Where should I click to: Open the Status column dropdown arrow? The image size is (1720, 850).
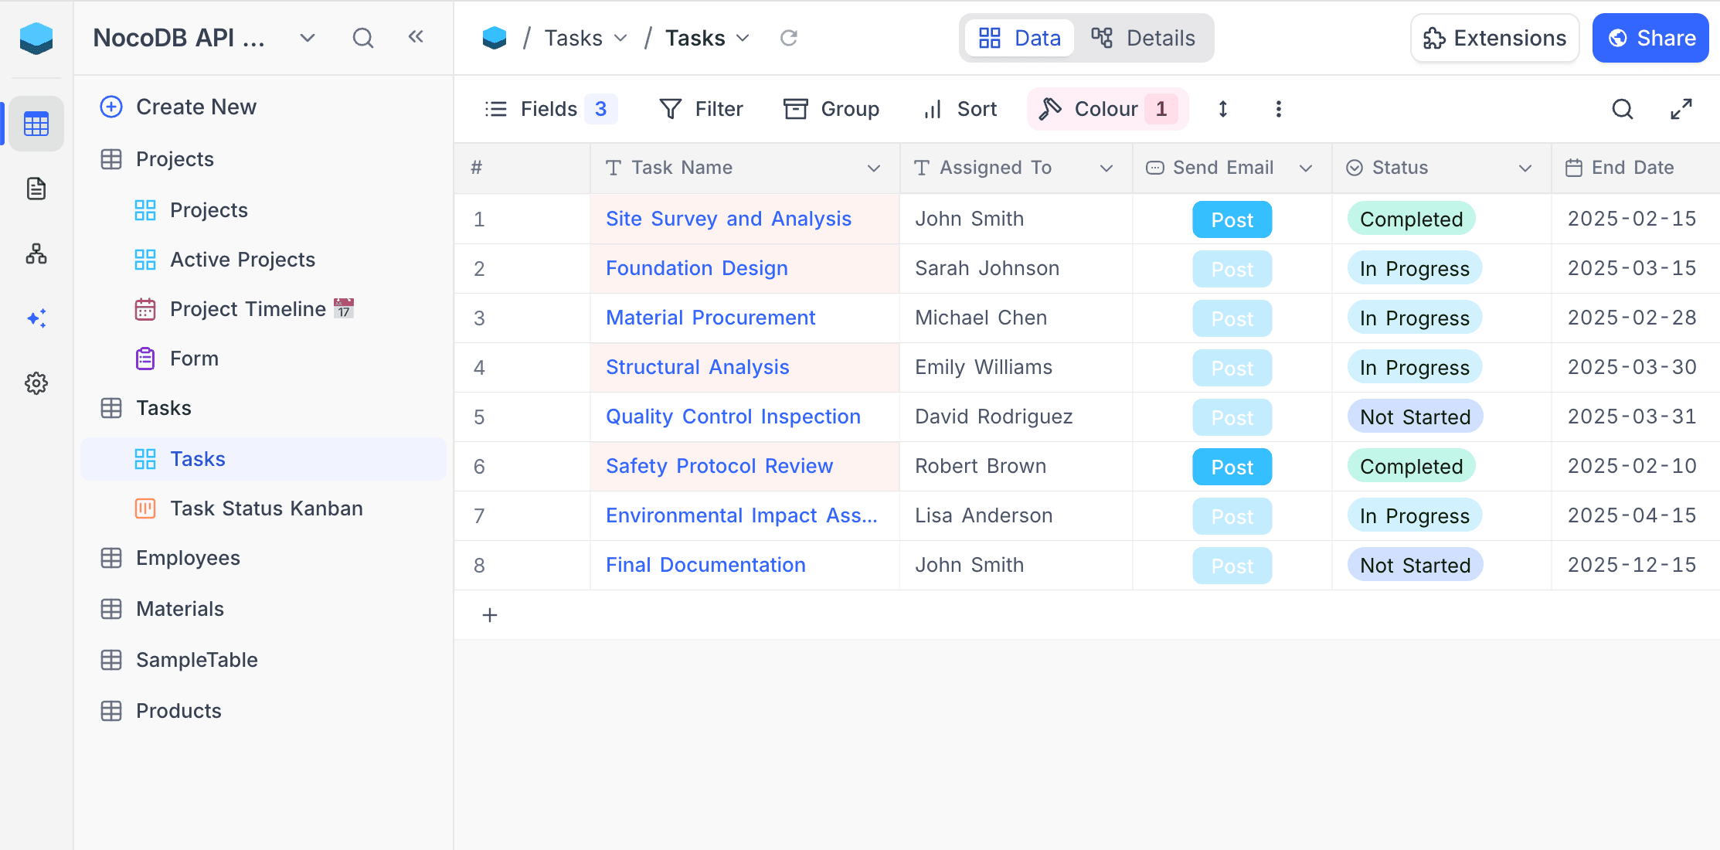[x=1525, y=168]
